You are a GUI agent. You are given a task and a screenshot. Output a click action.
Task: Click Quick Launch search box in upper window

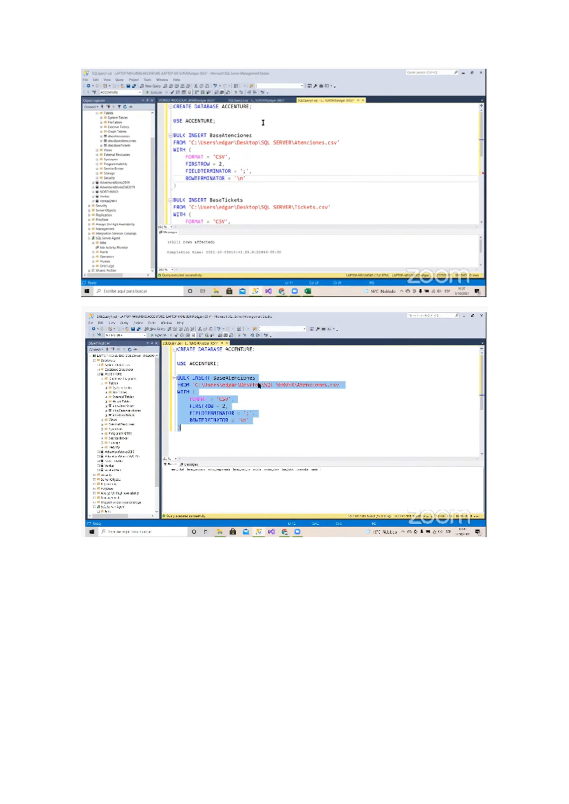click(x=431, y=73)
